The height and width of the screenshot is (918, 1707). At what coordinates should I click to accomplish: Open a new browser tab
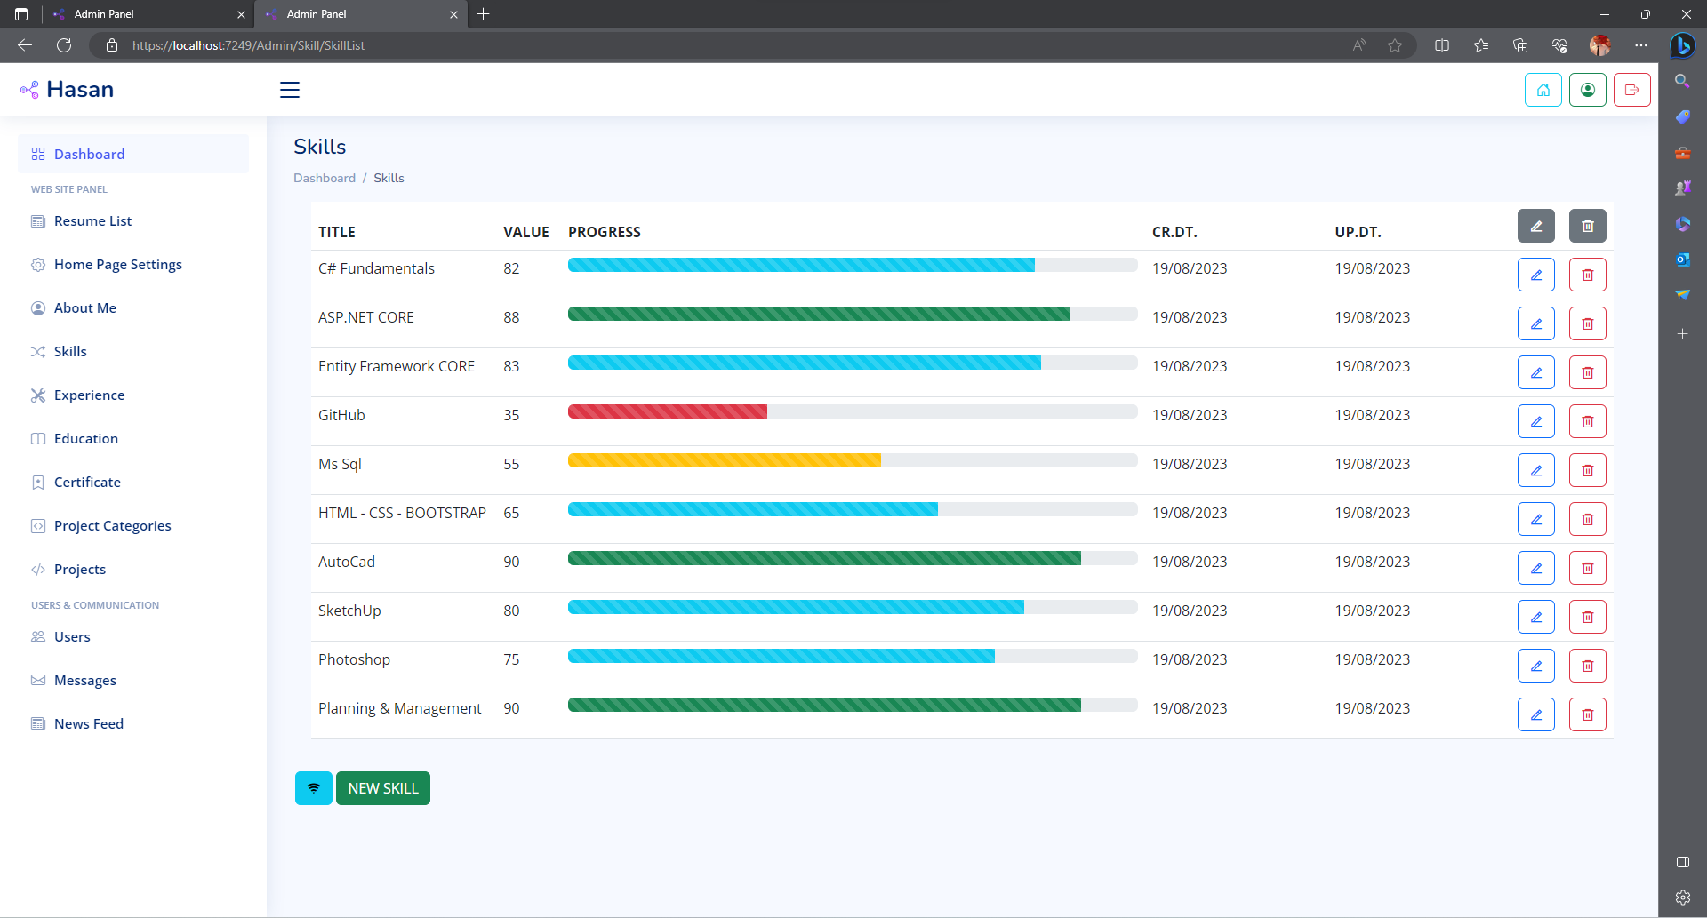coord(483,14)
